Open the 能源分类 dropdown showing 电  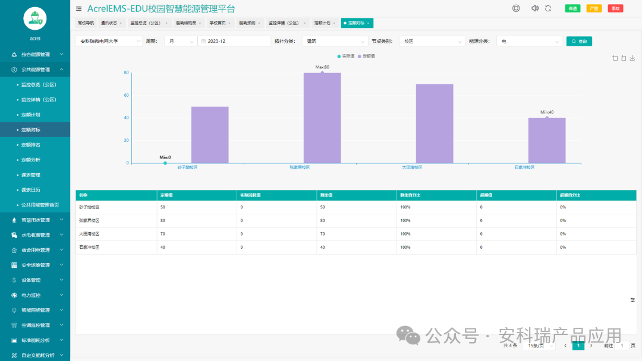coord(529,42)
